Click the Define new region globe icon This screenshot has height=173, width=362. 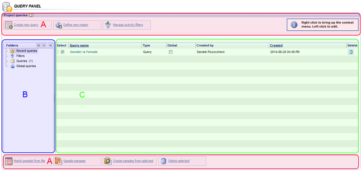point(59,25)
